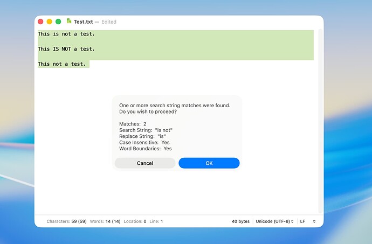The height and width of the screenshot is (244, 372).
Task: Zoom the window with green button
Action: pyautogui.click(x=58, y=22)
